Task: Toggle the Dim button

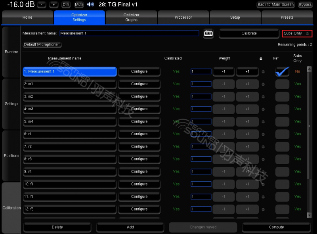Action: 66,5
